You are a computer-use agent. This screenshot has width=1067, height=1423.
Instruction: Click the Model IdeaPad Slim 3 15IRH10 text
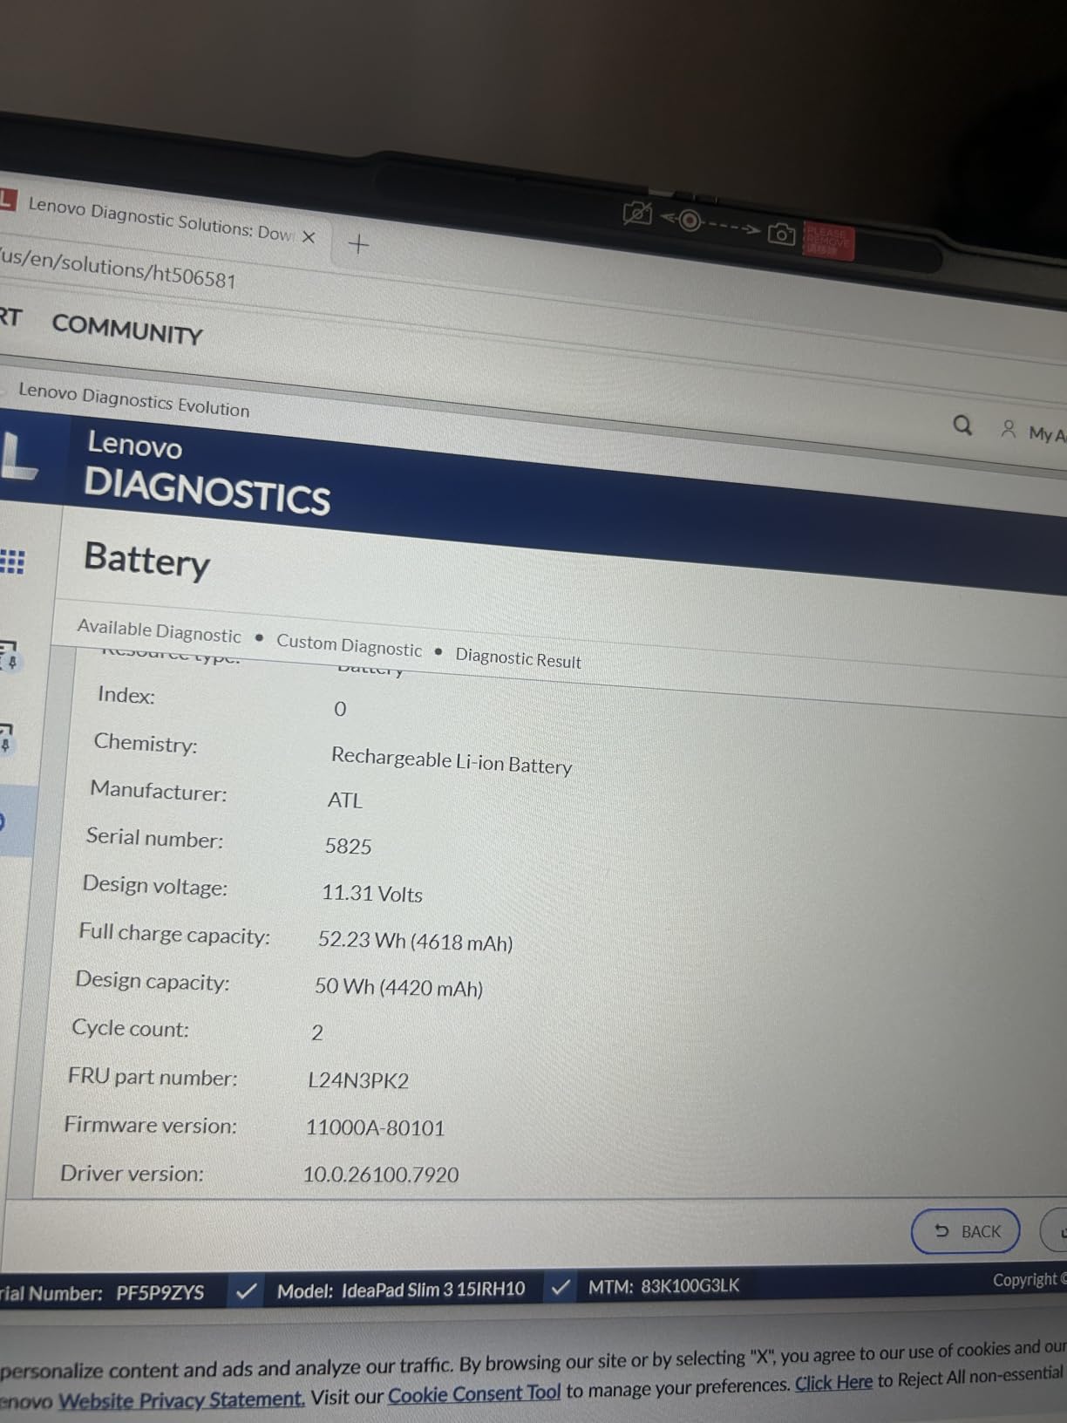pos(401,1290)
